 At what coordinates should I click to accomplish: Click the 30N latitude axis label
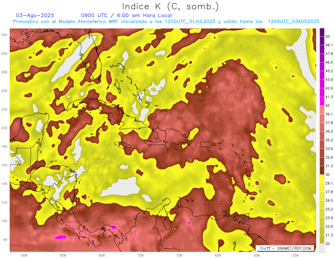tap(4, 35)
